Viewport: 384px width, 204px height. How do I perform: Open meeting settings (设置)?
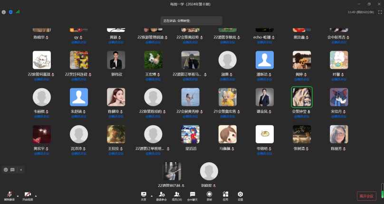[240, 195]
